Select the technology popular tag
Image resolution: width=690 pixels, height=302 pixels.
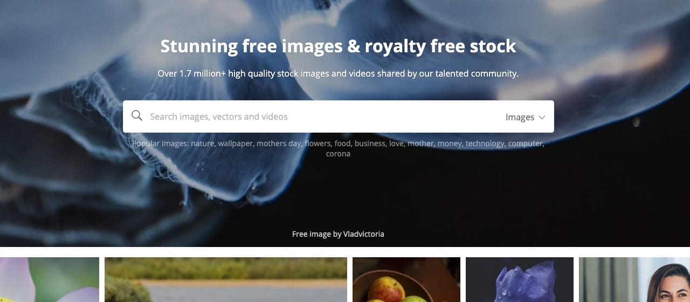coord(485,143)
